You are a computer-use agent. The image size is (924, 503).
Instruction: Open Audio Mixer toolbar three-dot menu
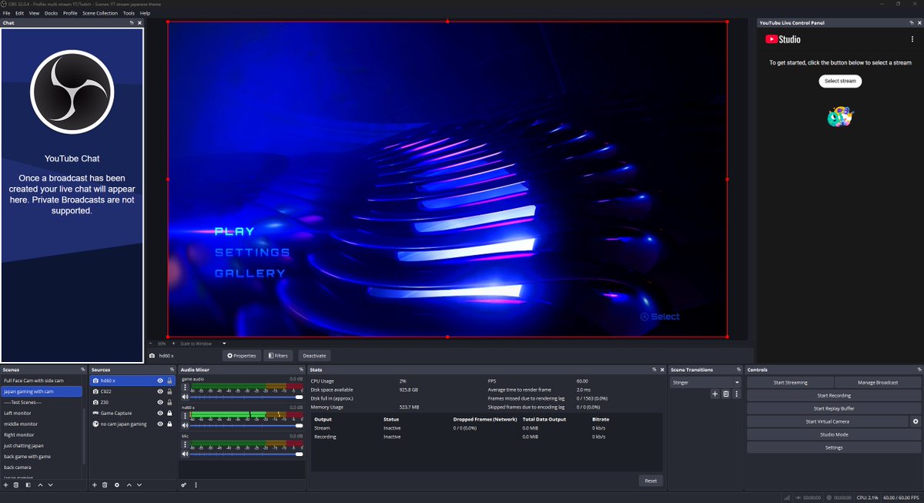click(196, 485)
